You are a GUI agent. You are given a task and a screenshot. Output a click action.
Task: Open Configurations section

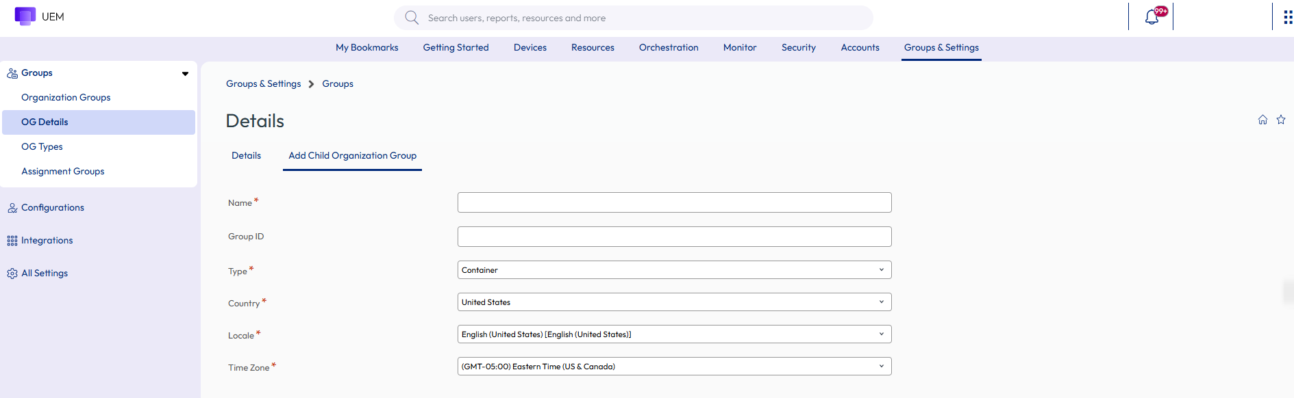point(53,208)
